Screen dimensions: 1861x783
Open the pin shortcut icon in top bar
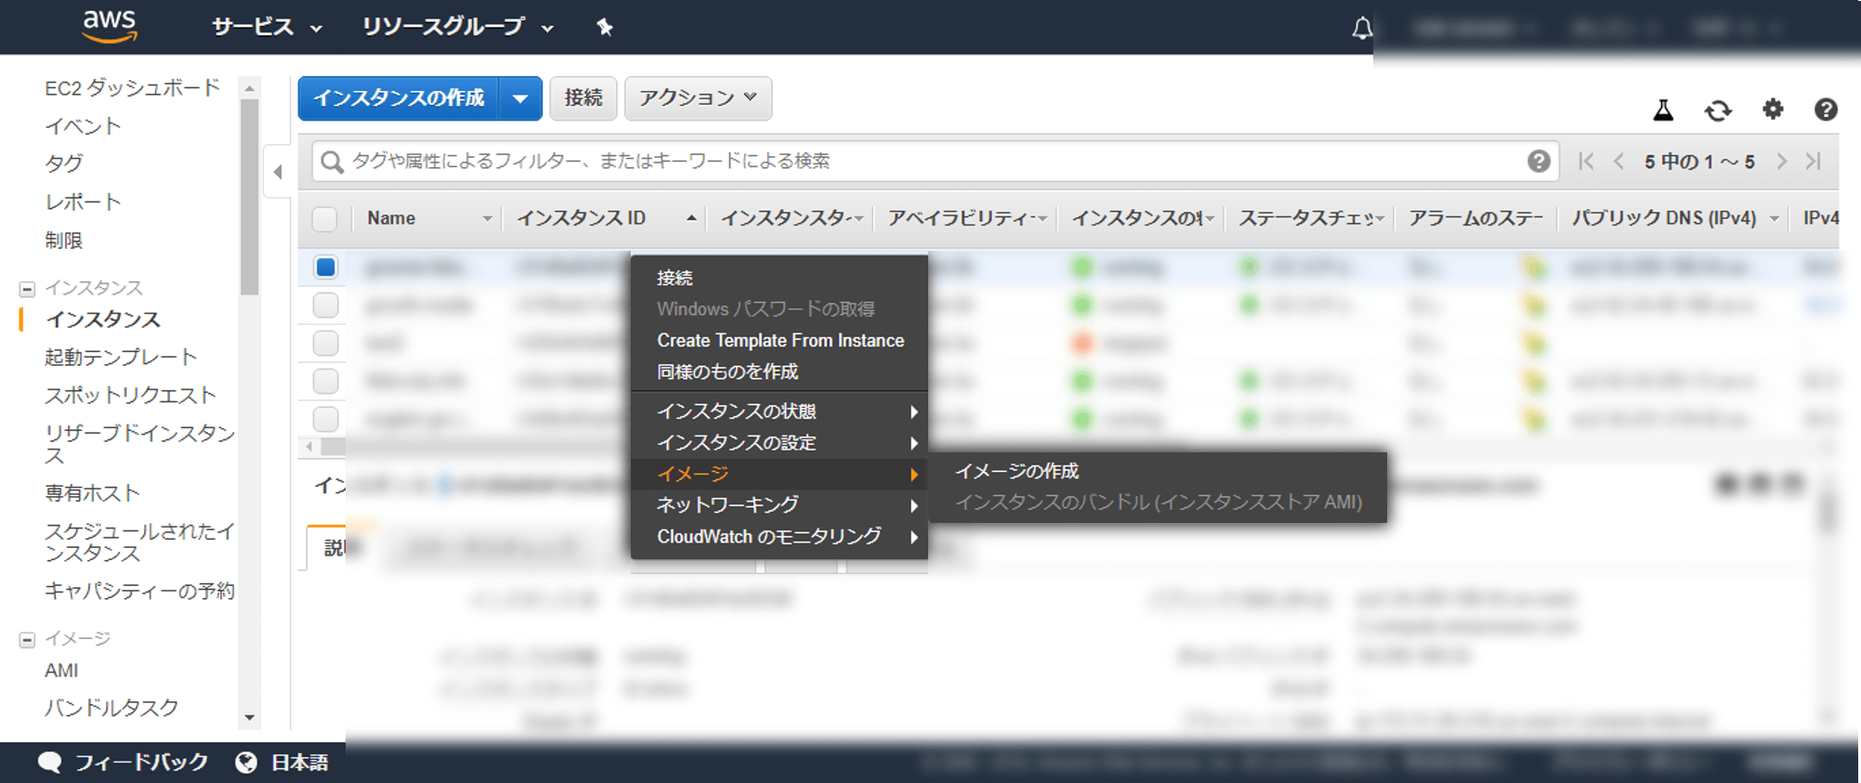click(x=604, y=27)
